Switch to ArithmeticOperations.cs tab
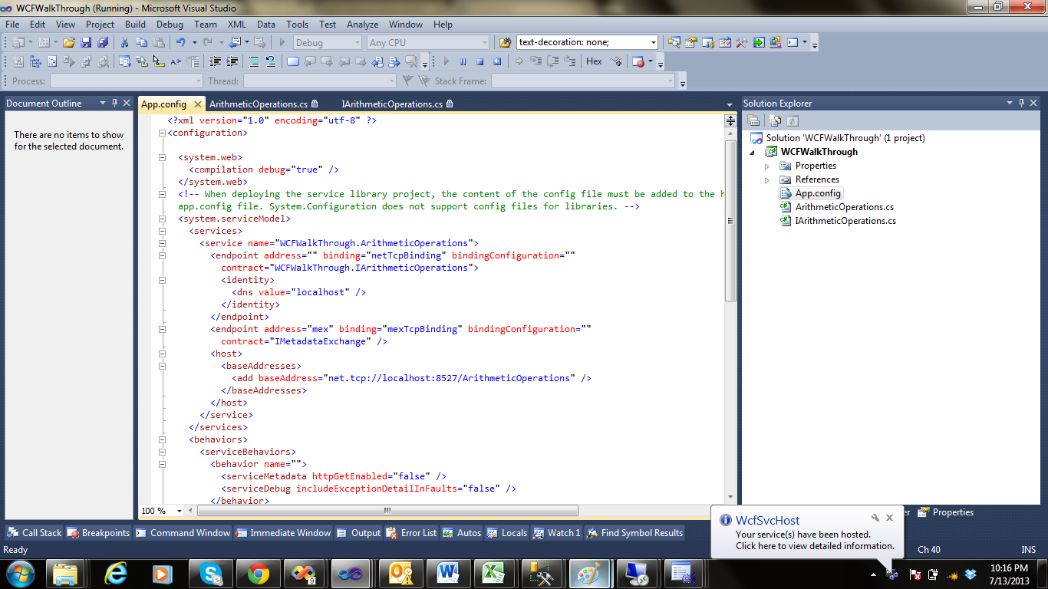Viewport: 1048px width, 589px height. (x=259, y=104)
